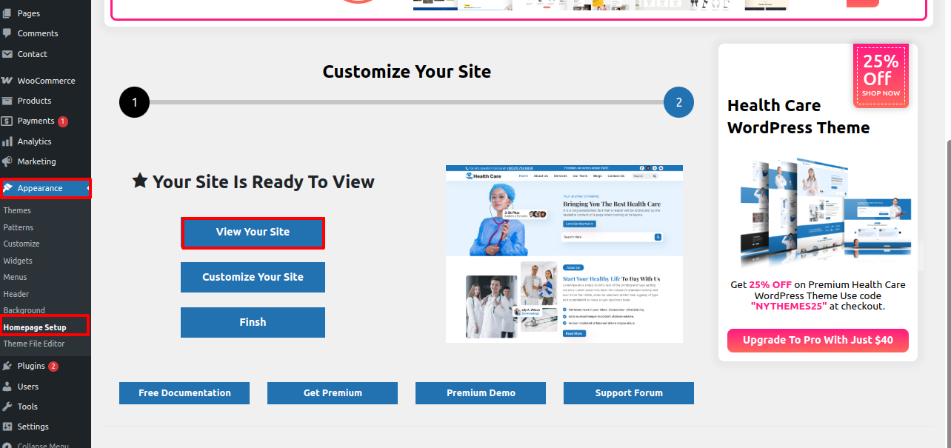Viewport: 951px width, 448px height.
Task: Open Theme File Editor
Action: 34,344
